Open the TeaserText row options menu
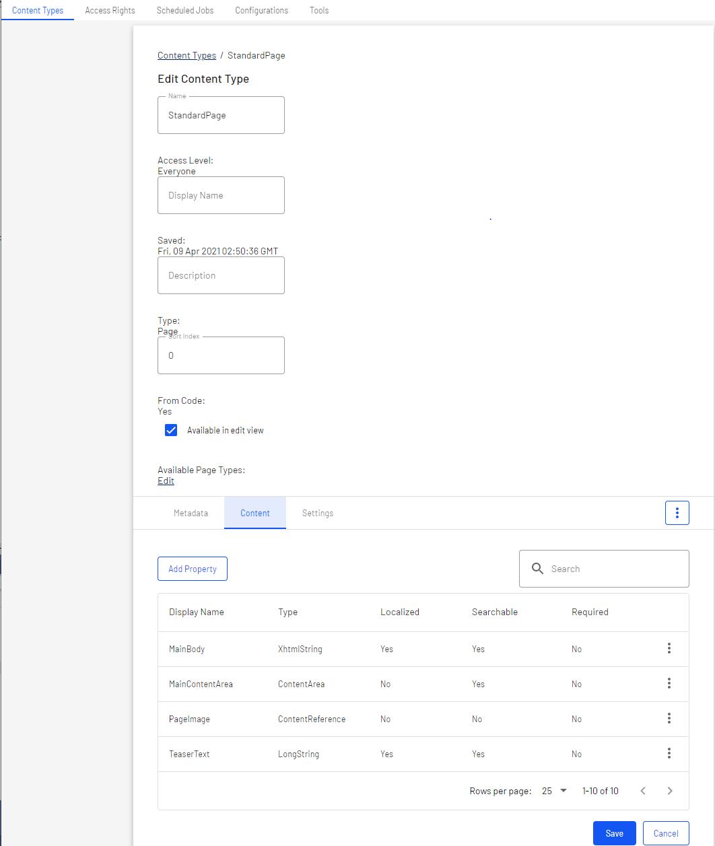 point(669,753)
